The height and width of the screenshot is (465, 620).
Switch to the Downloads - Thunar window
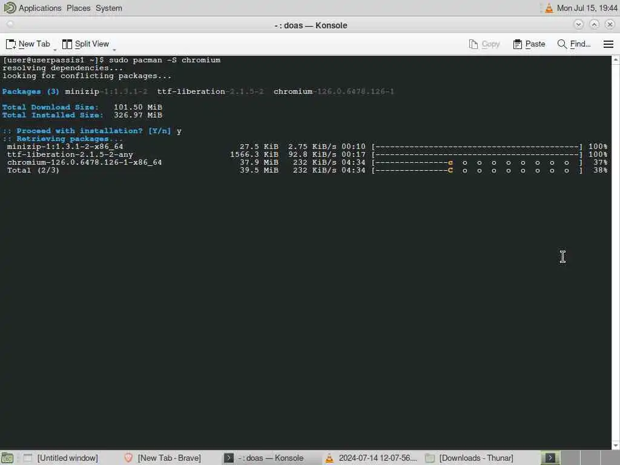click(x=469, y=458)
